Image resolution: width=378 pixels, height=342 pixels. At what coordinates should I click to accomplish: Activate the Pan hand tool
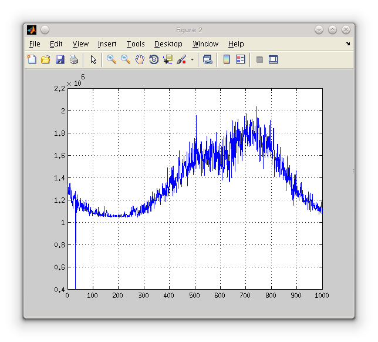[x=140, y=59]
